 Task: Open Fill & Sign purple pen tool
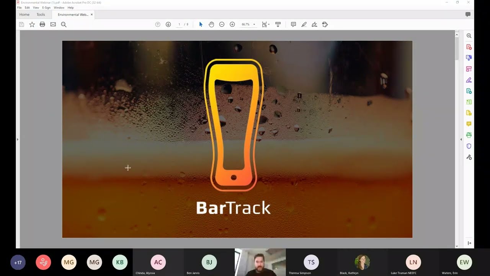(x=469, y=80)
